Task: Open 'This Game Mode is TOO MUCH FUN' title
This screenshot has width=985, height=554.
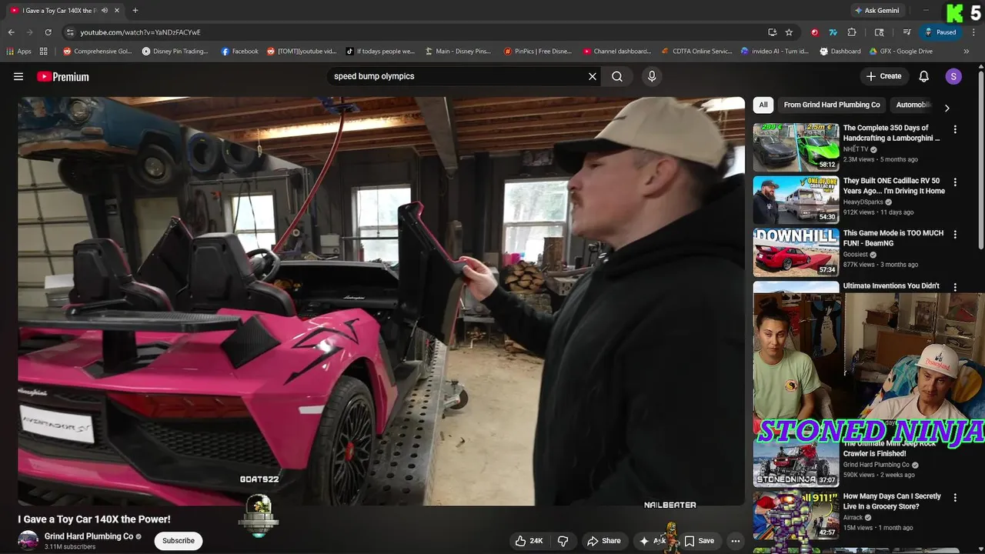Action: [893, 238]
